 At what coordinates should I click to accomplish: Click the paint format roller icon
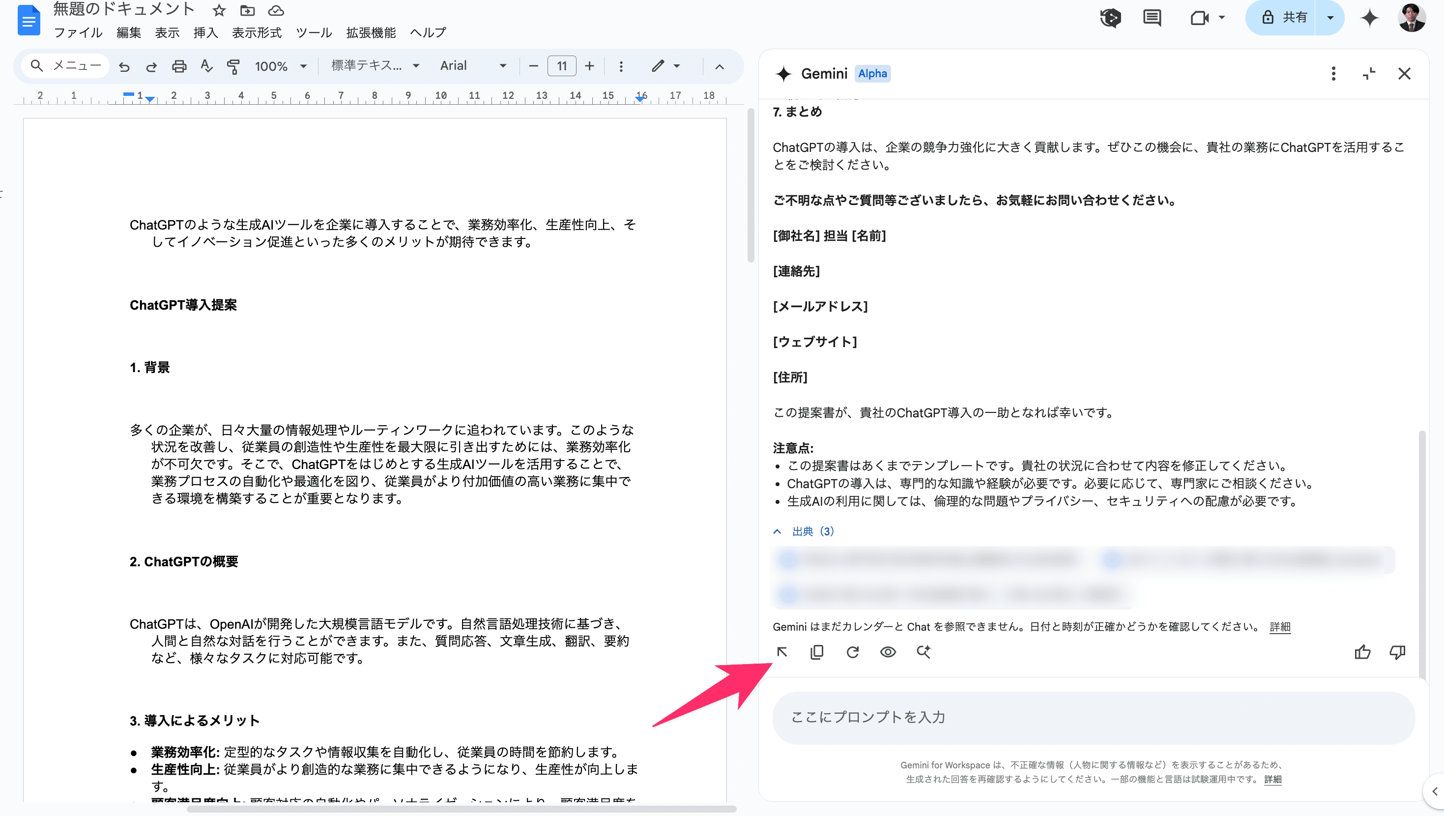(233, 66)
